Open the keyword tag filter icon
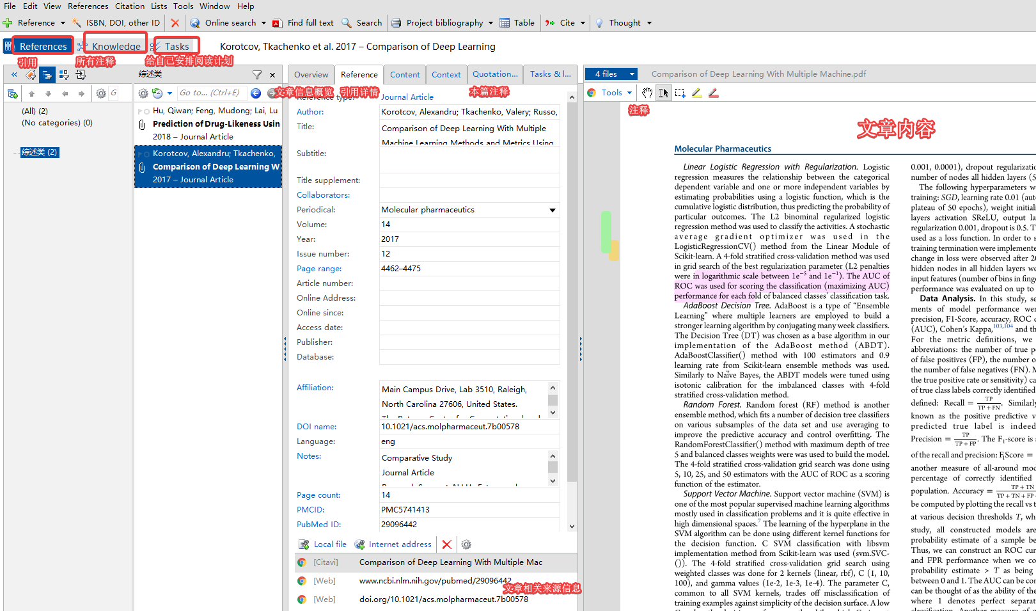1036x611 pixels. [x=31, y=75]
